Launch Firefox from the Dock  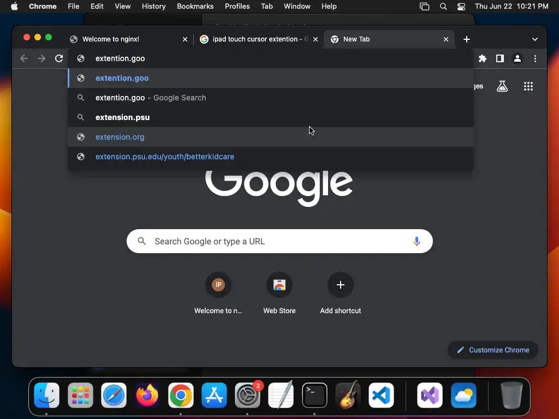tap(147, 395)
